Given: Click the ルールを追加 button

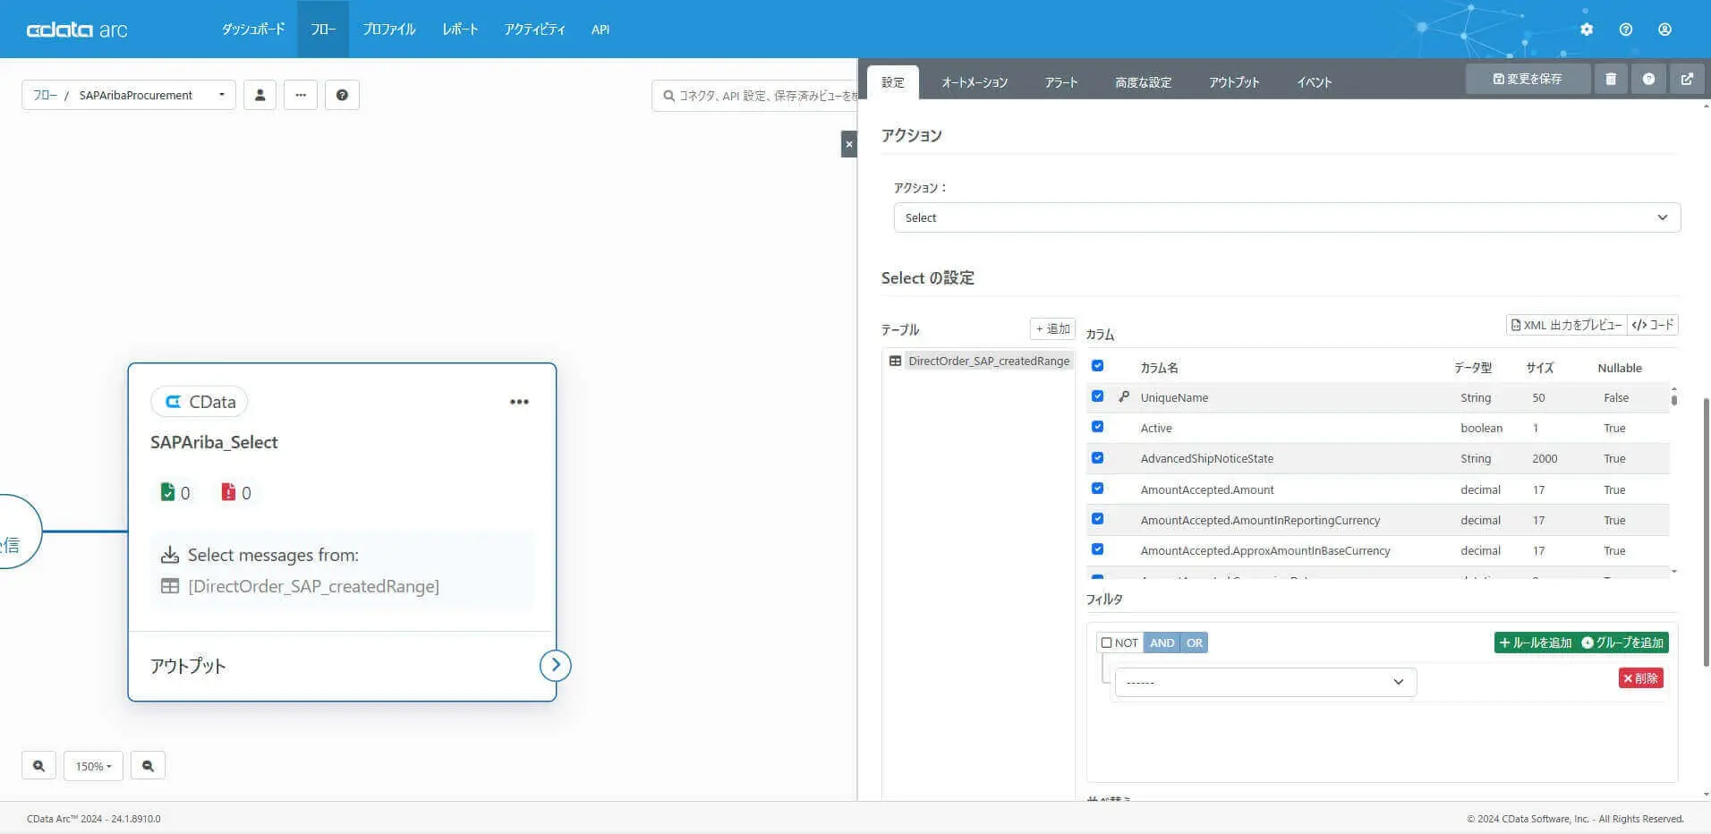Looking at the screenshot, I should point(1535,643).
